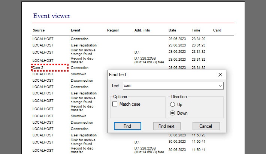Select the Down direction radio button
Viewport: 266px width, 154px height.
tap(173, 113)
